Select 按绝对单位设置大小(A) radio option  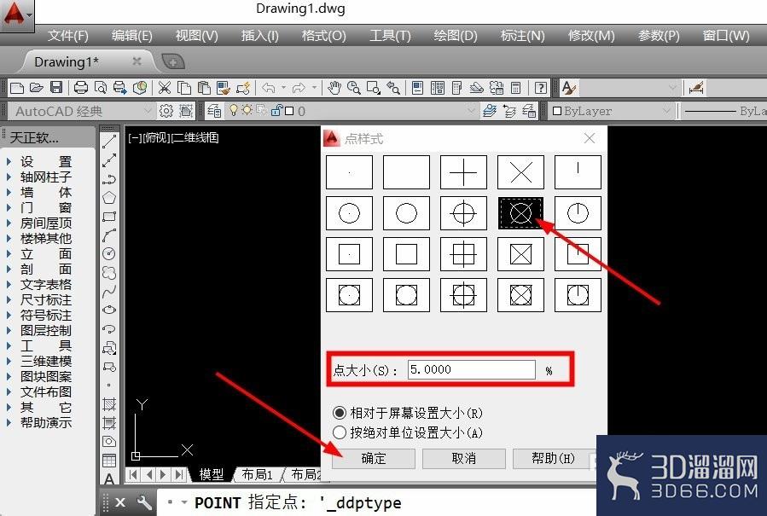click(408, 432)
